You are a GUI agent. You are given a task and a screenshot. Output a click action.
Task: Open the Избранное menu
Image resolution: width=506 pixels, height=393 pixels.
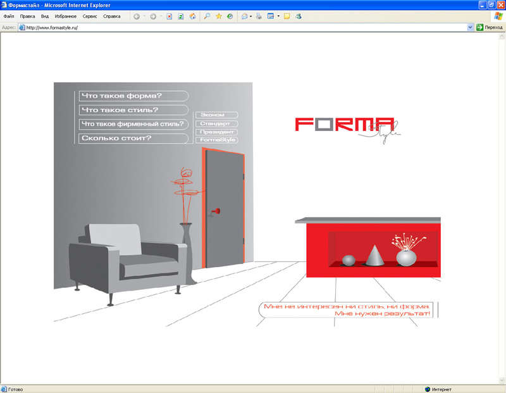pos(66,16)
